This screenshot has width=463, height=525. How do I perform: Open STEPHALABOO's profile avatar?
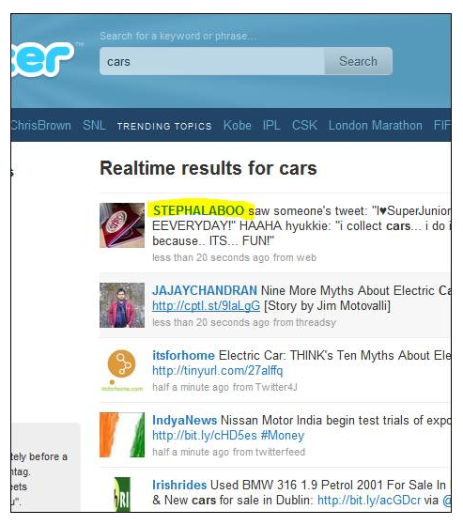coord(122,225)
